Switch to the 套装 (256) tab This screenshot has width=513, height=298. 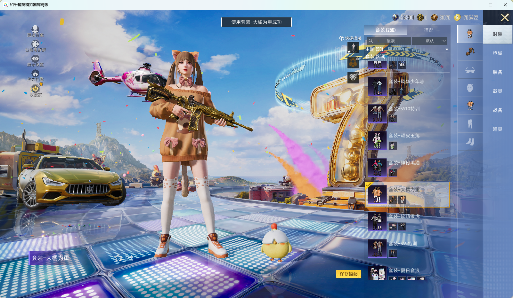tap(386, 30)
